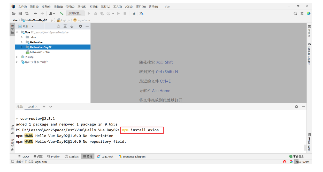Open the TODO tool window
Image resolution: width=323 pixels, height=172 pixels.
pos(23,156)
